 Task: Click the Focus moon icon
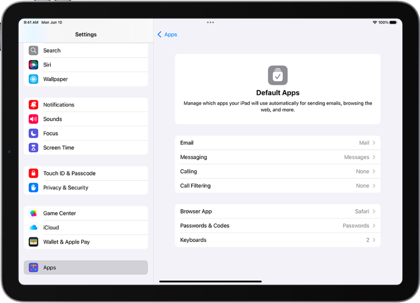pos(33,133)
